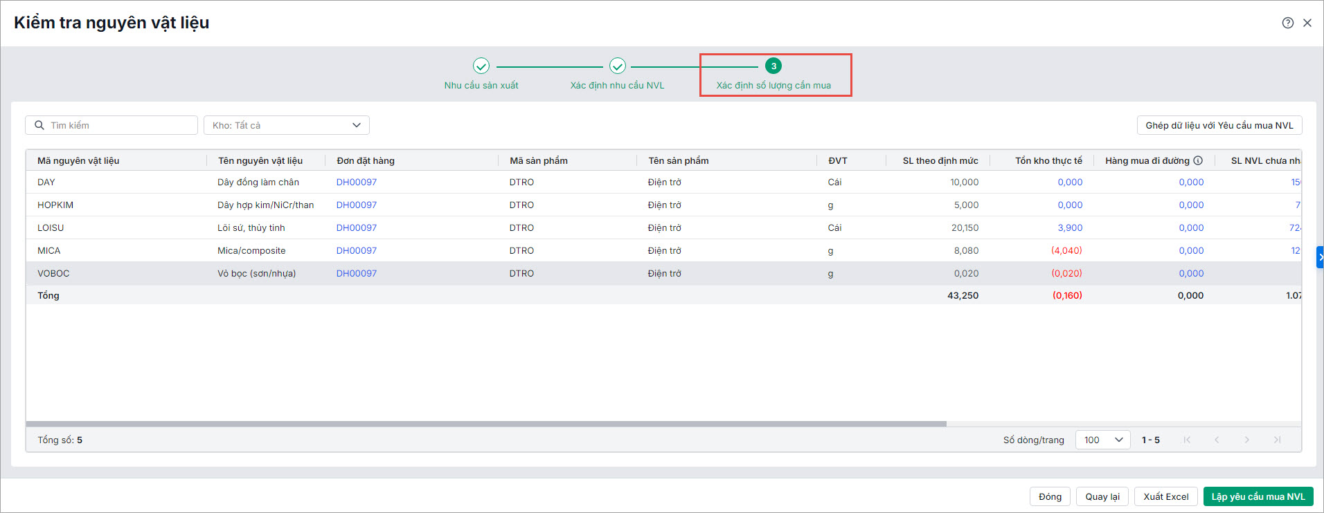Click the Quay lại button
The width and height of the screenshot is (1324, 513).
coord(1102,496)
